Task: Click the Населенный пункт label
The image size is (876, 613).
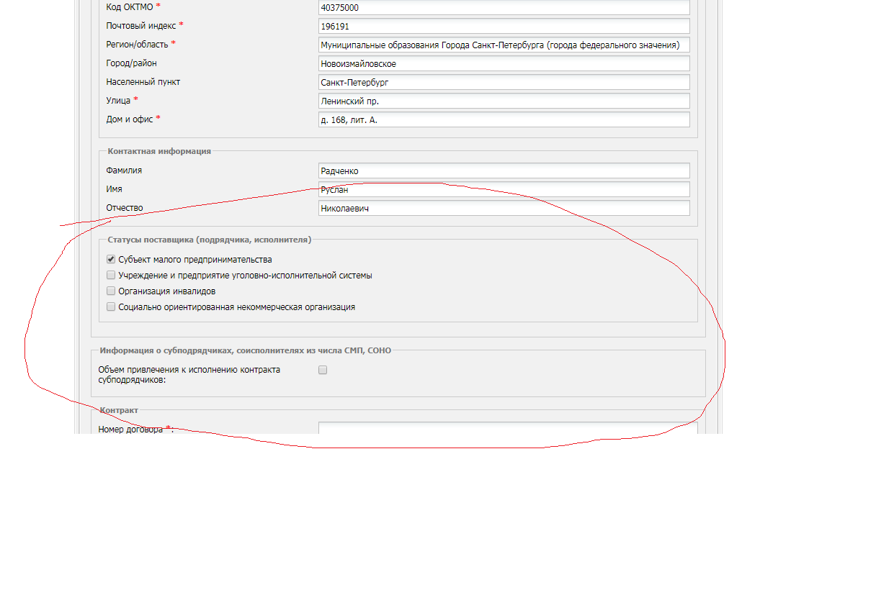Action: click(x=143, y=81)
